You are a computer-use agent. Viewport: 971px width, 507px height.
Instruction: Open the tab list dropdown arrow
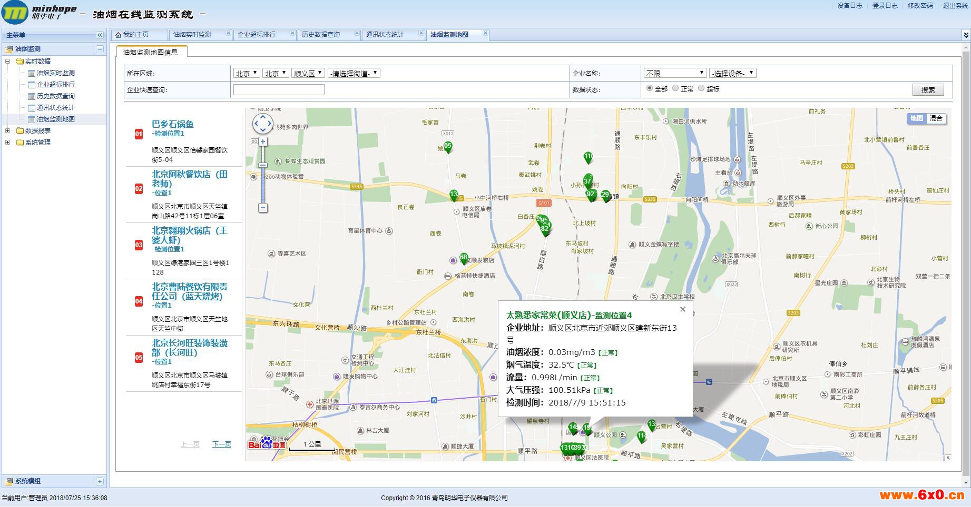[966, 35]
